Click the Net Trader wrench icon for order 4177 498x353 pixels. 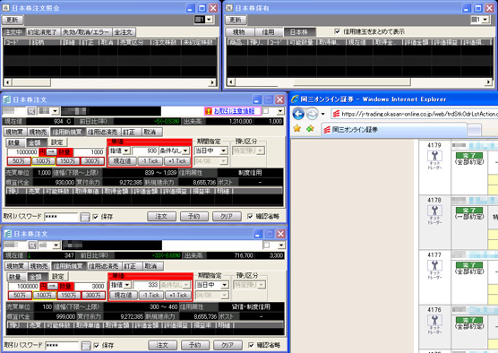click(434, 265)
